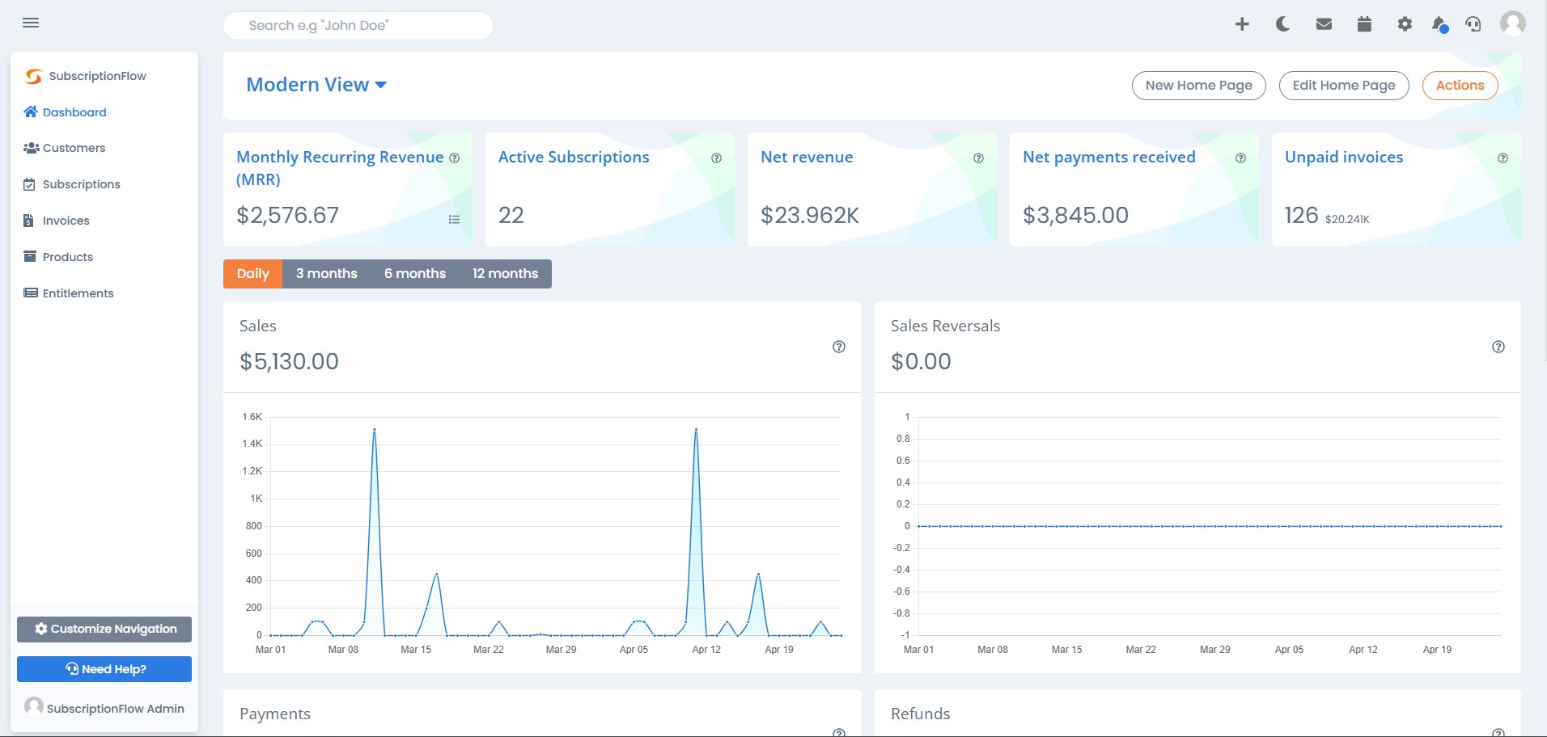Click the MRR breakdown list icon
This screenshot has width=1547, height=737.
tap(454, 219)
